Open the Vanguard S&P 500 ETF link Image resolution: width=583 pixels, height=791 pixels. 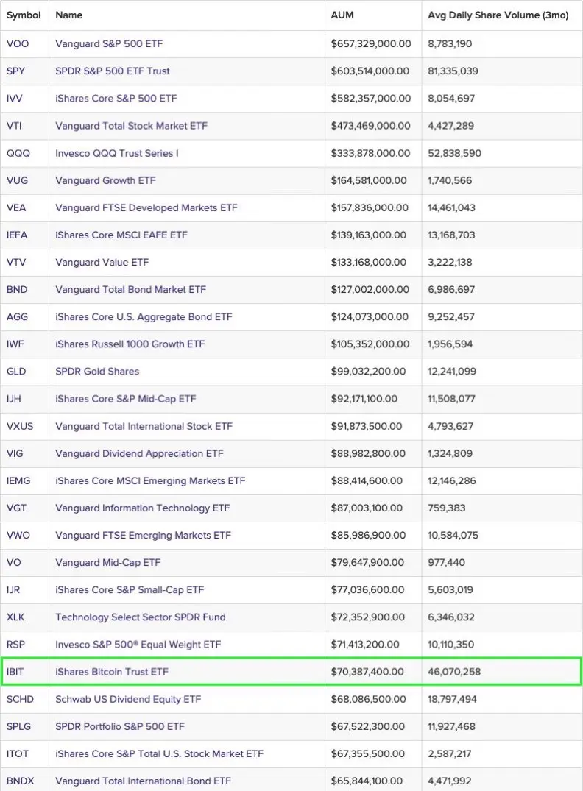(109, 44)
